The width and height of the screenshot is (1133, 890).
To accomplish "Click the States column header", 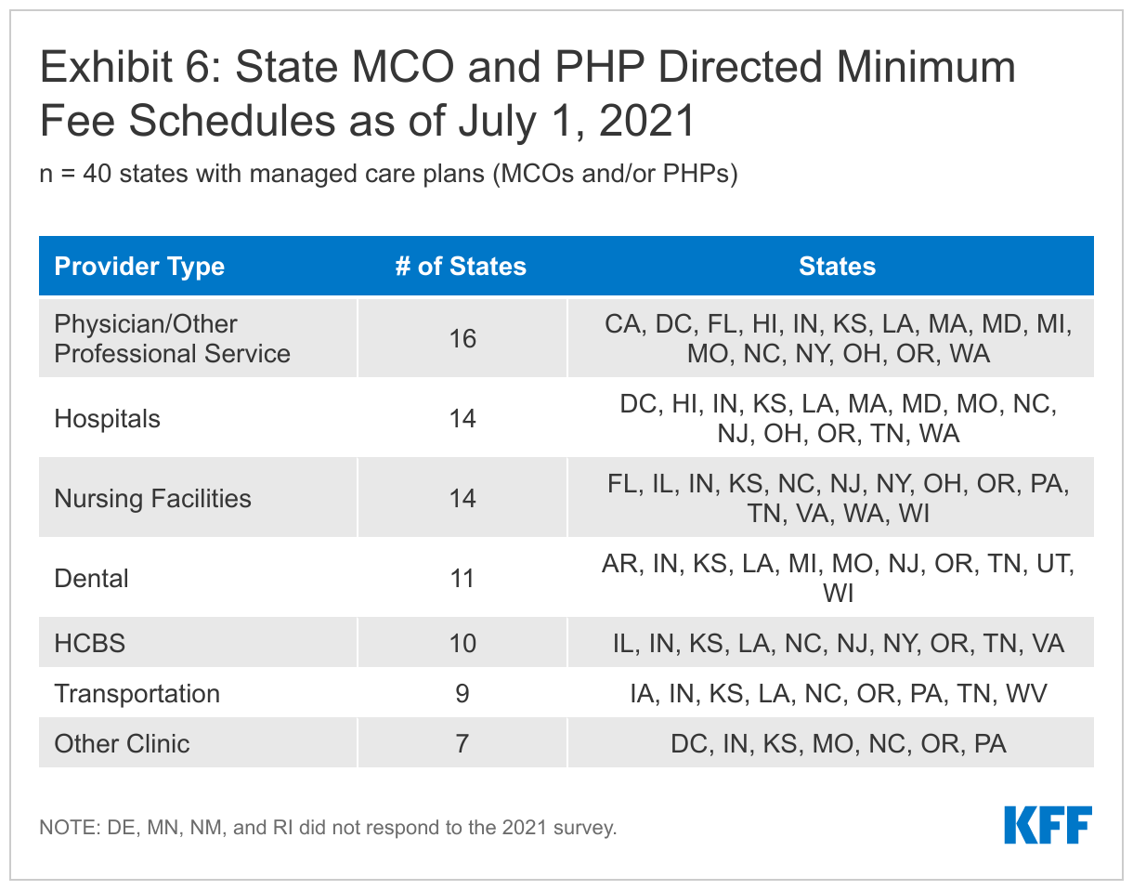I will click(x=837, y=267).
